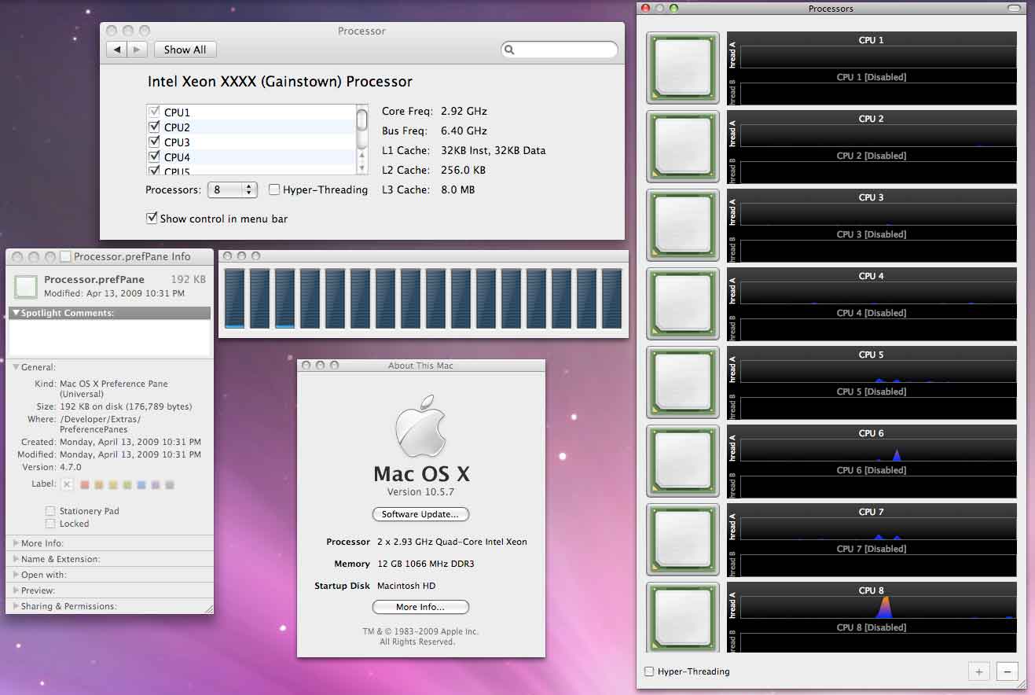Click the Software Update button
The height and width of the screenshot is (695, 1035).
(420, 514)
